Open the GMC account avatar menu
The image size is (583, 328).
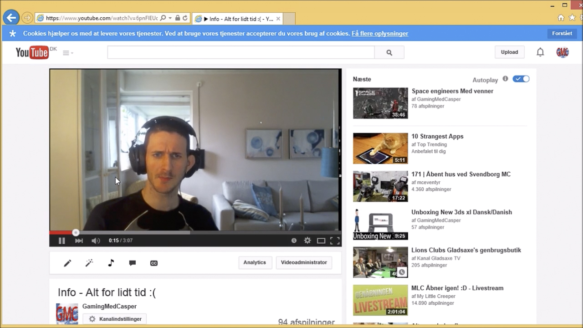[x=563, y=52]
